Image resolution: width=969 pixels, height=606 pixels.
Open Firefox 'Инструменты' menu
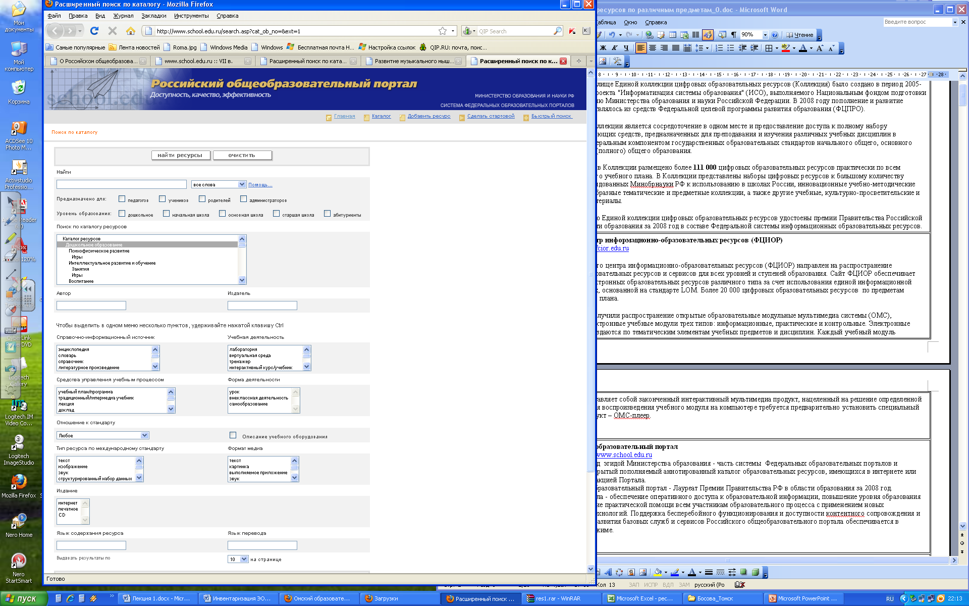[191, 16]
